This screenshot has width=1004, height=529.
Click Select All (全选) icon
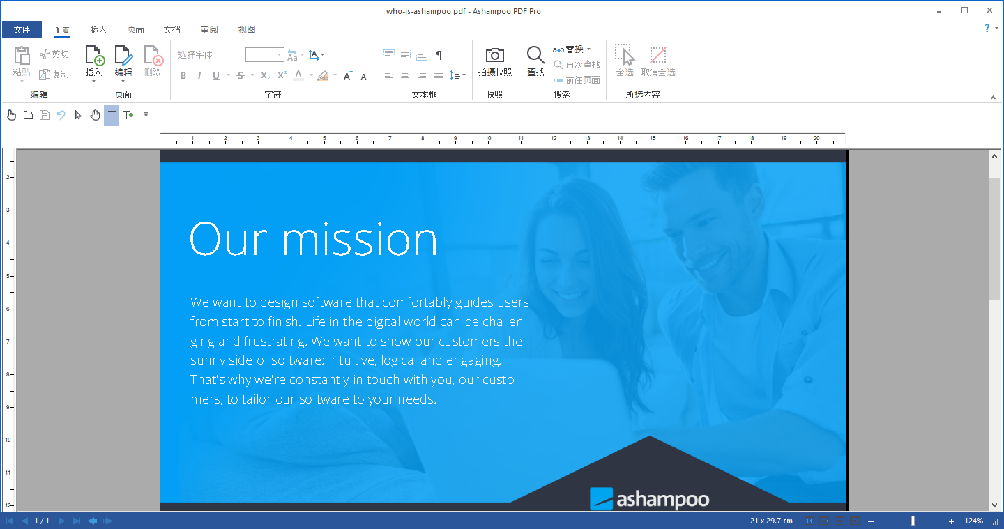[x=624, y=55]
